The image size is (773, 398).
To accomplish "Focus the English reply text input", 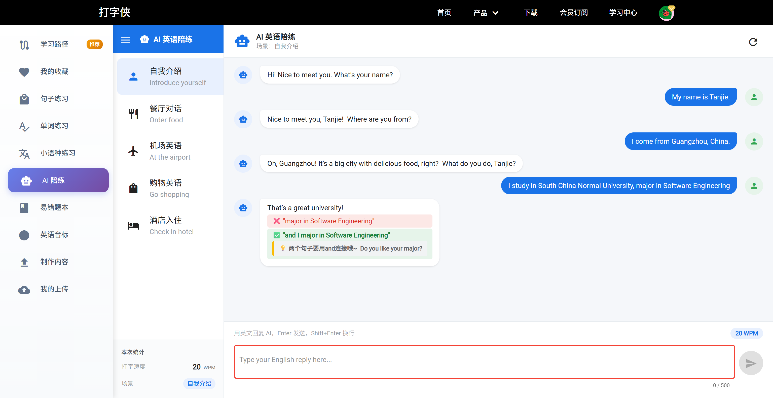I will 484,361.
